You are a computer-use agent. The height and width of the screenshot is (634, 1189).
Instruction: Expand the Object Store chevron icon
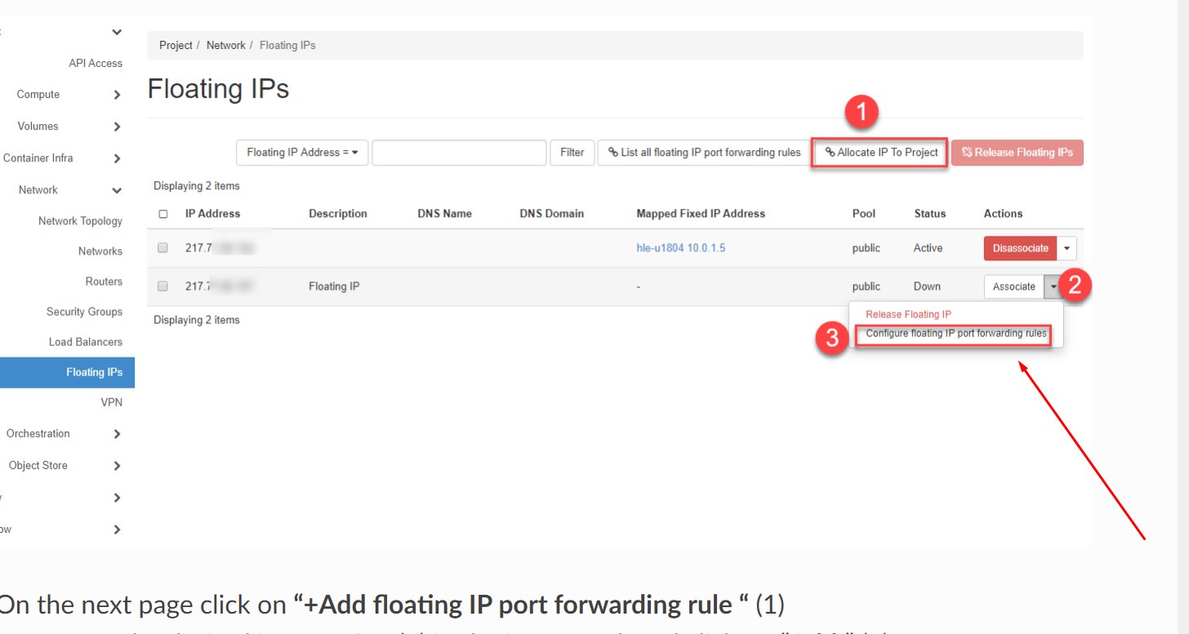point(117,466)
